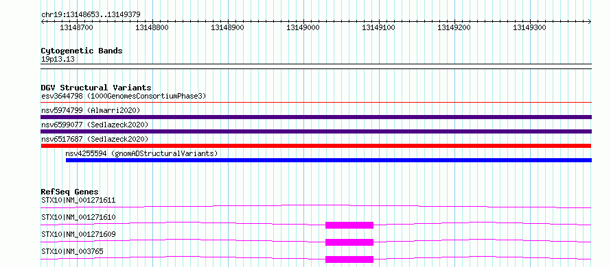Screen dimensions: 611x267
Task: Click the right arrowhead of the ruler
Action: pos(590,22)
